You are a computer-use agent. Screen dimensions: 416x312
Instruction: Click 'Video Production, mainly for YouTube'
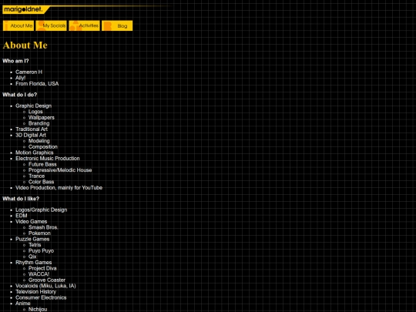click(59, 187)
